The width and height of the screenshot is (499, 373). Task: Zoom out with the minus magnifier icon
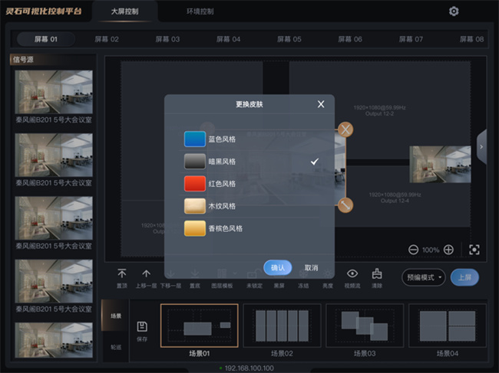point(413,250)
